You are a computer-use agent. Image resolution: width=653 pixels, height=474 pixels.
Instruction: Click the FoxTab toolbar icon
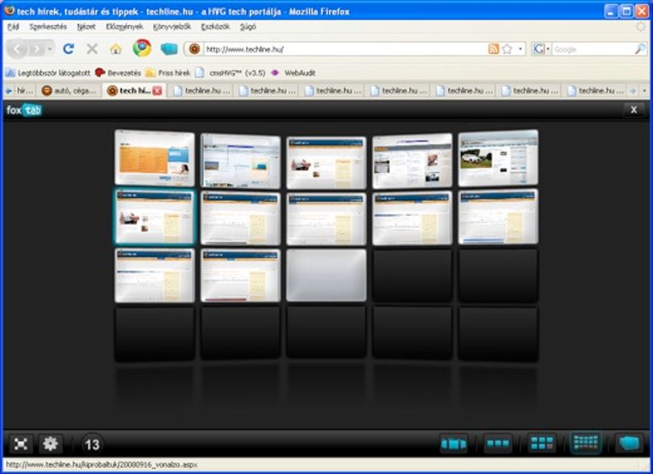click(168, 49)
